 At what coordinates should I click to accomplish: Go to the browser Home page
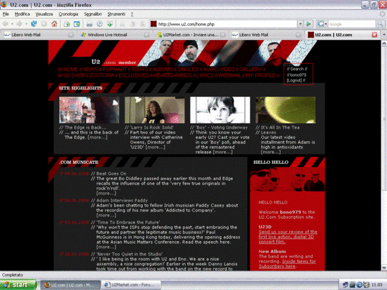tap(54, 24)
